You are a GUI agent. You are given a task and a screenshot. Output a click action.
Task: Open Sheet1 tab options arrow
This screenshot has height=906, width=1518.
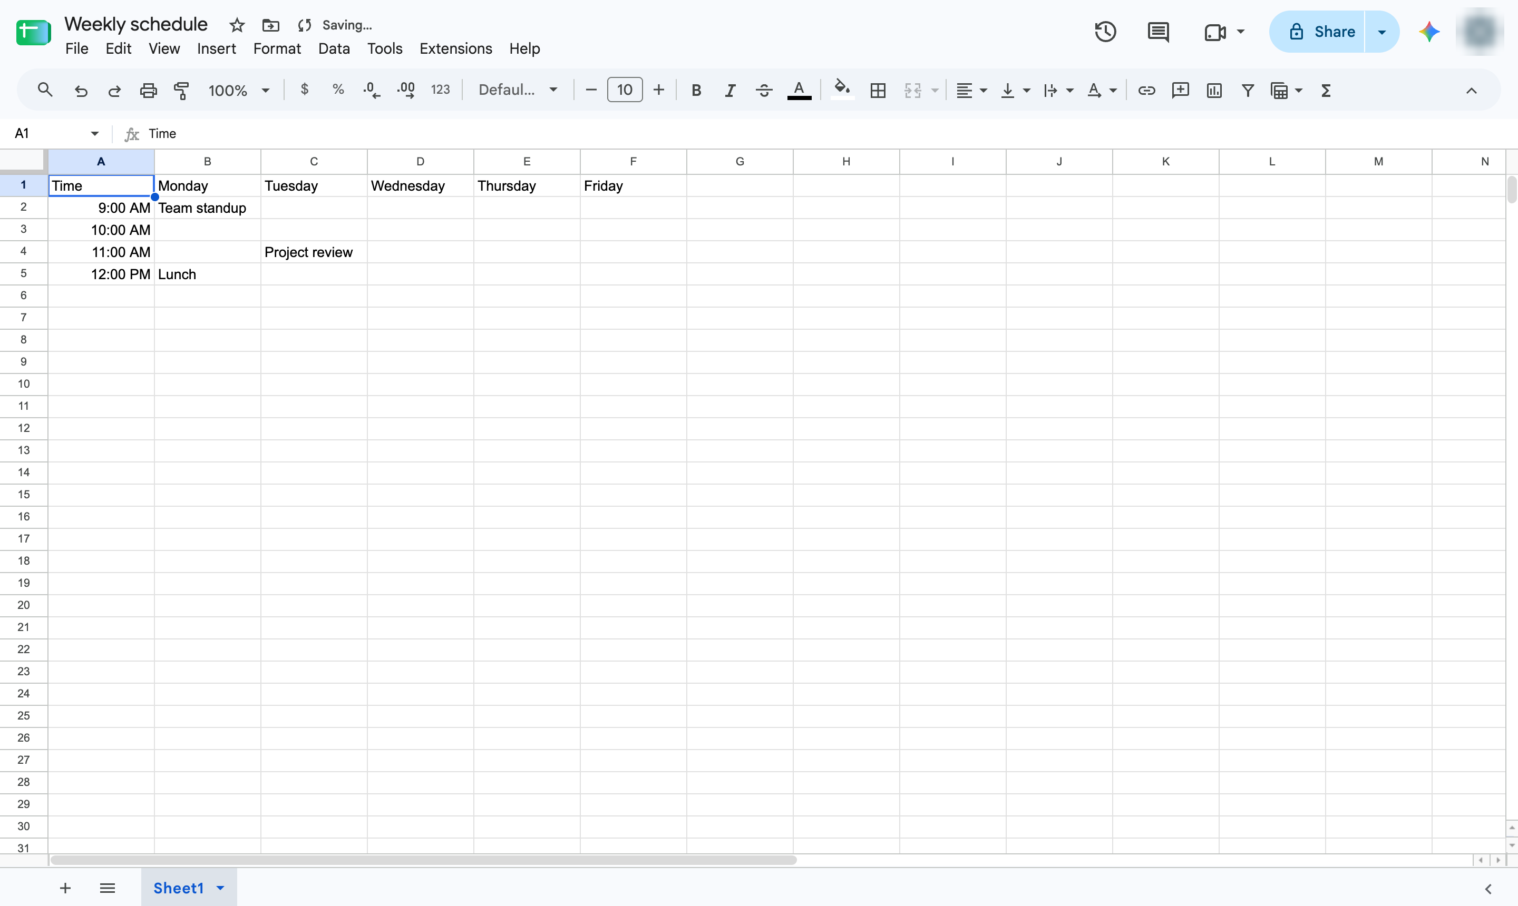click(220, 888)
